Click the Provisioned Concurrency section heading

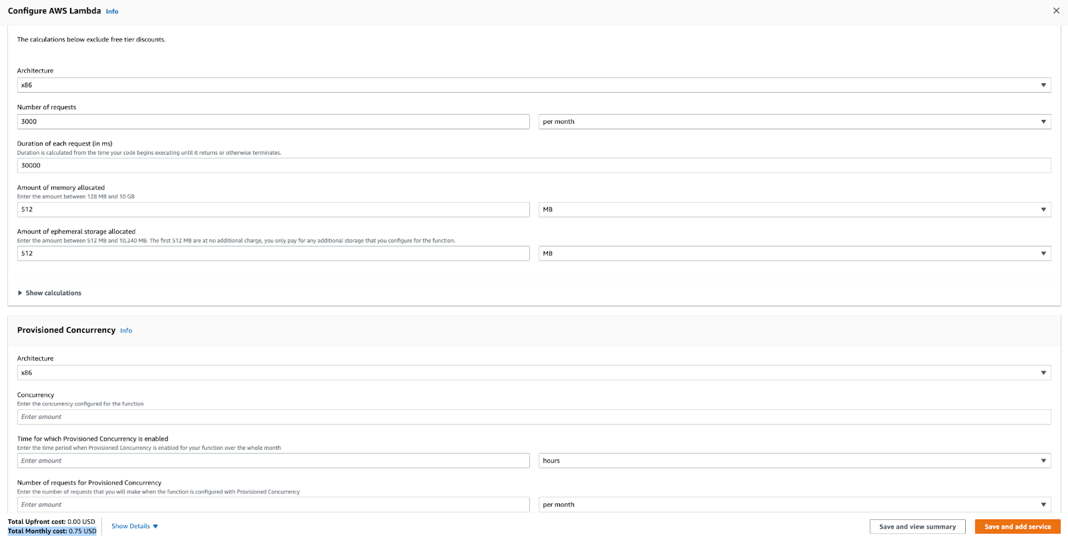coord(66,330)
